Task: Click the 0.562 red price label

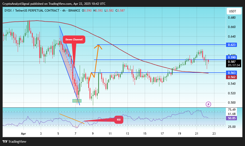Action: pos(232,77)
